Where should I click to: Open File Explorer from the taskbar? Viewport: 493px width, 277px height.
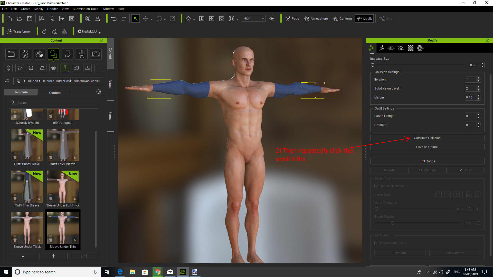click(132, 272)
